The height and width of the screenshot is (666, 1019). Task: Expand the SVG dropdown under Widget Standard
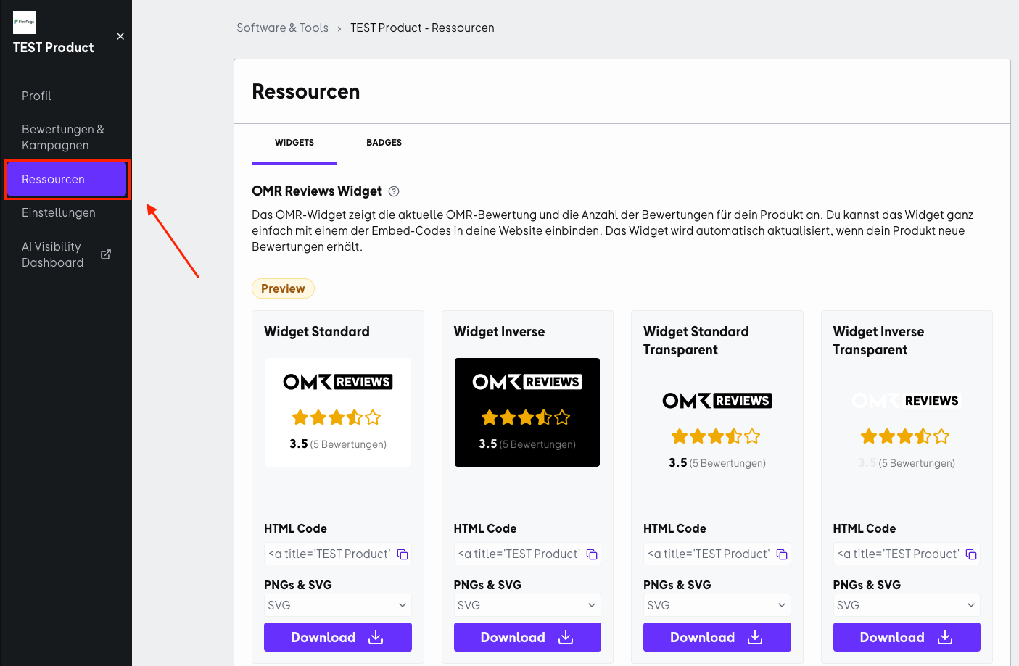(x=338, y=605)
